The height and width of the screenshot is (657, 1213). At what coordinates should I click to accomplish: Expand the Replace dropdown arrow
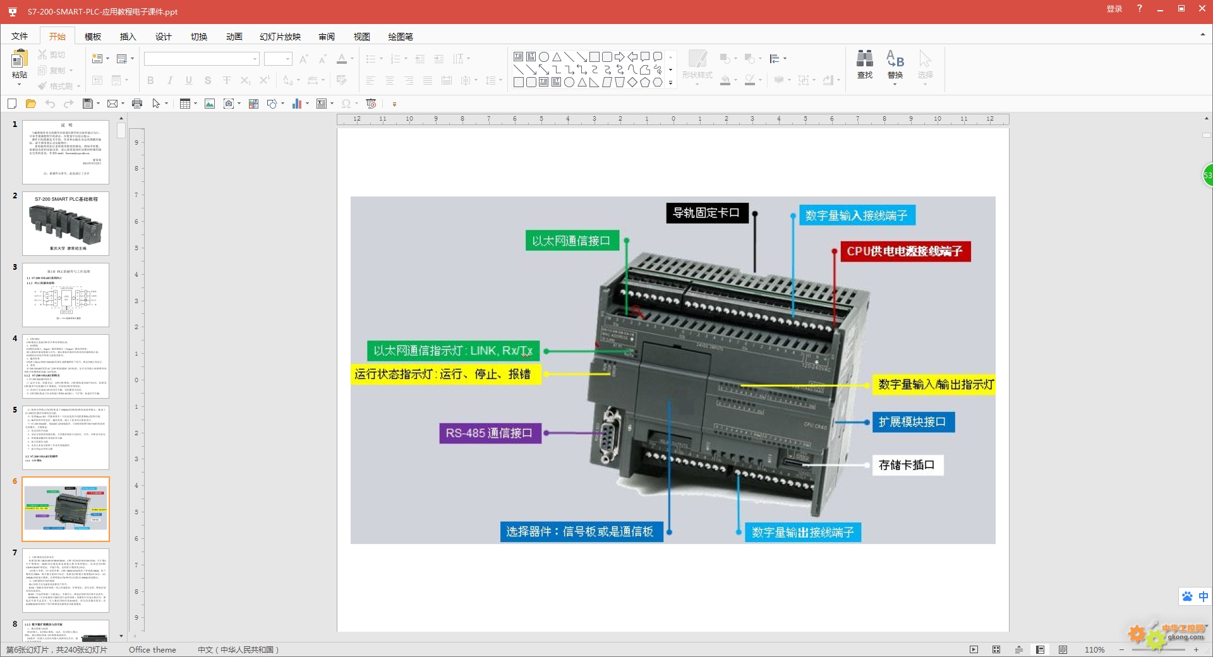pyautogui.click(x=895, y=84)
